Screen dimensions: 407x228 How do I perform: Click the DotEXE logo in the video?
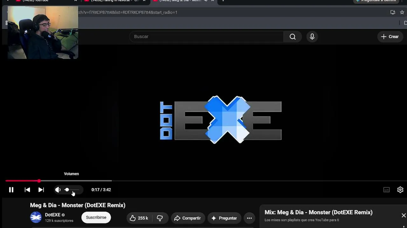coord(221,120)
